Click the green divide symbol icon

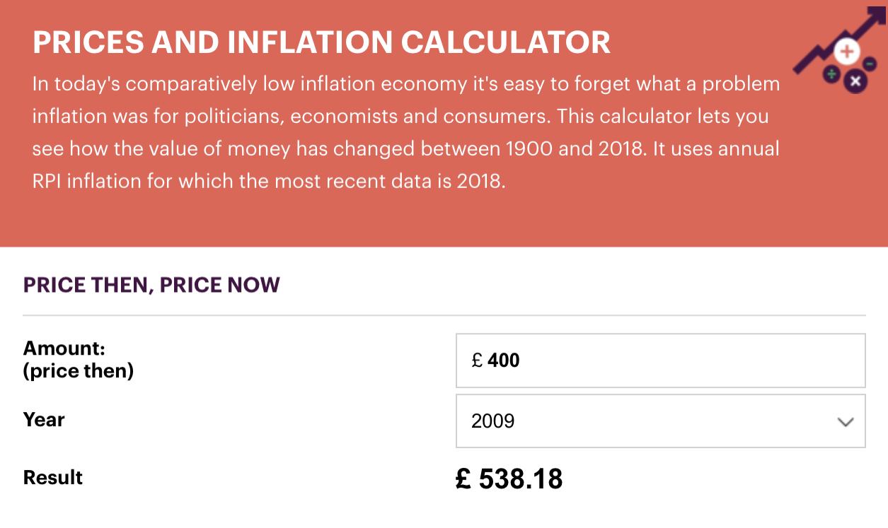[831, 74]
